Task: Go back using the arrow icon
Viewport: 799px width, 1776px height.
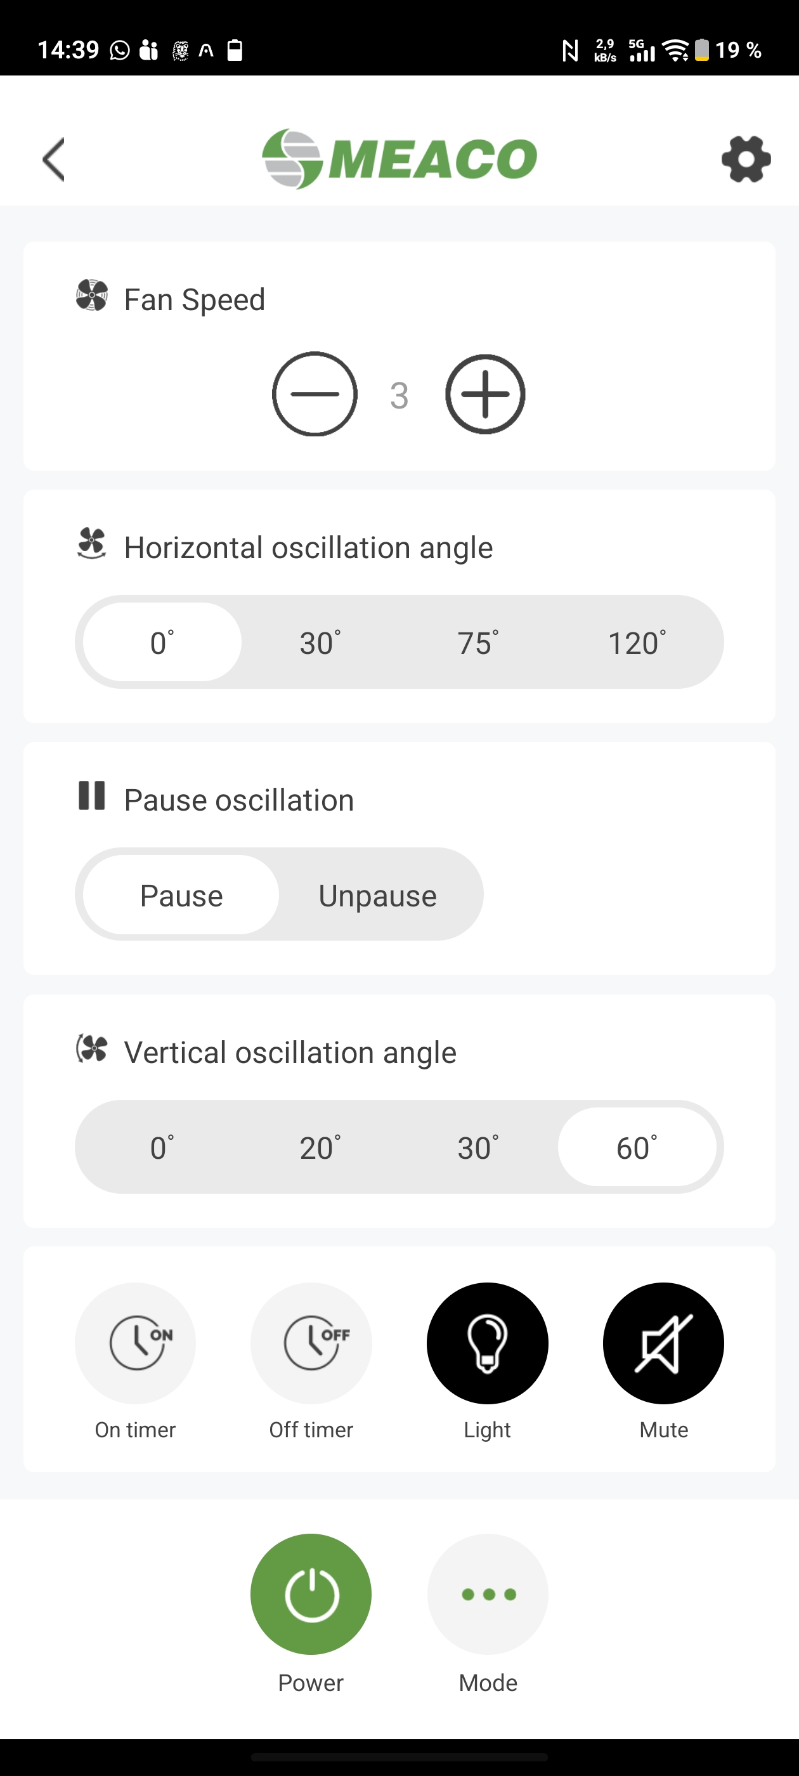Action: point(54,159)
